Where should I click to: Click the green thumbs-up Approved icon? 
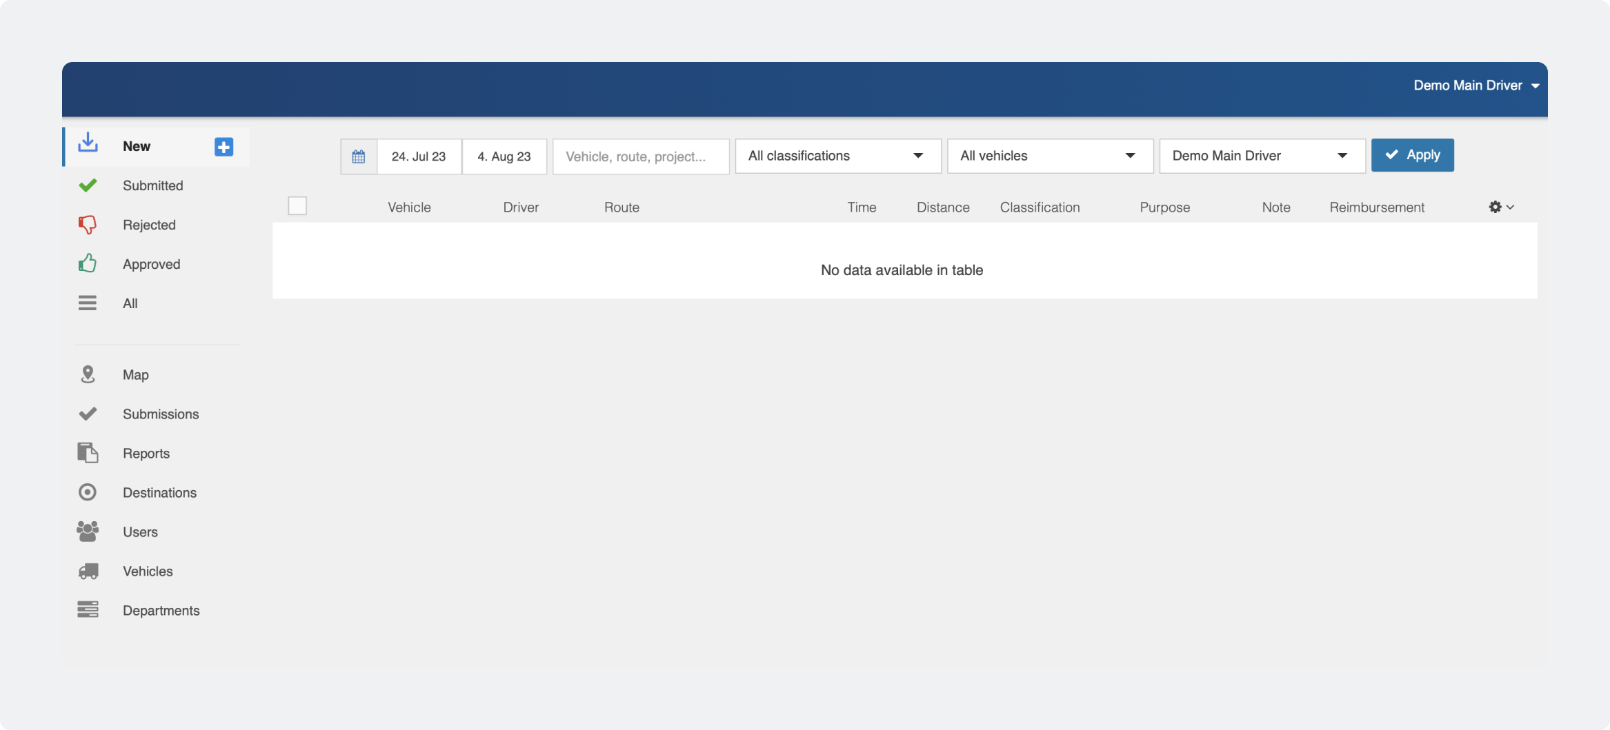[88, 263]
